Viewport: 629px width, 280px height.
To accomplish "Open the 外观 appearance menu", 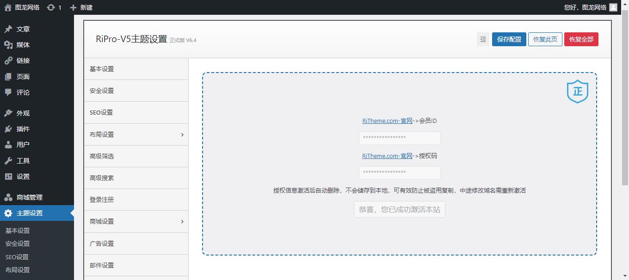I will click(23, 113).
